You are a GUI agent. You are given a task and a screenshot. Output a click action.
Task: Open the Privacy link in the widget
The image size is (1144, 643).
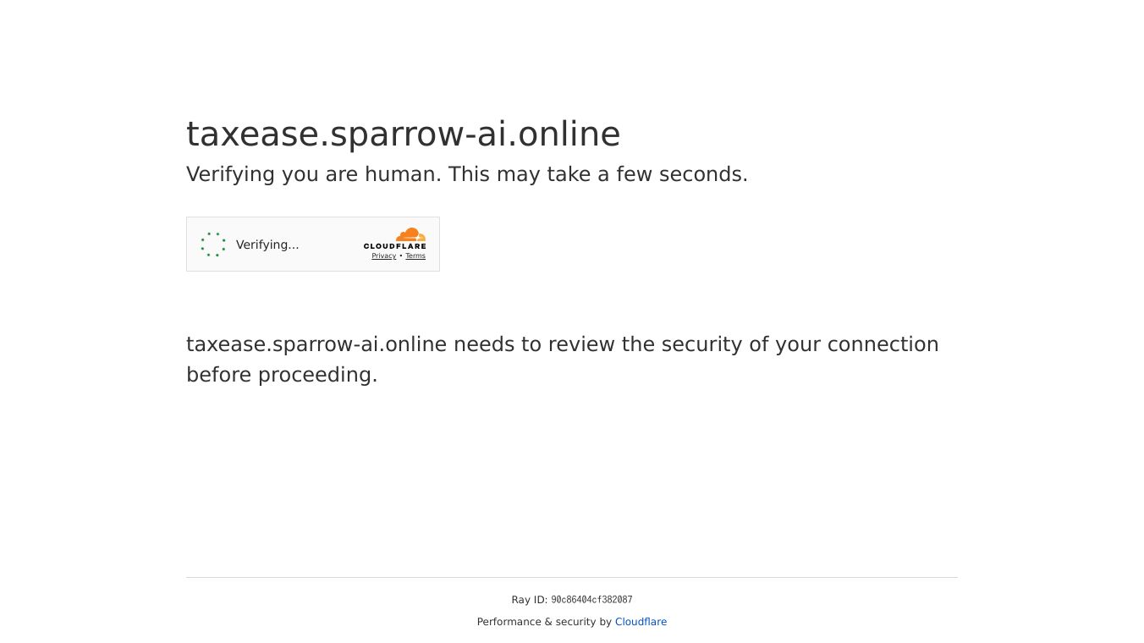pos(383,256)
